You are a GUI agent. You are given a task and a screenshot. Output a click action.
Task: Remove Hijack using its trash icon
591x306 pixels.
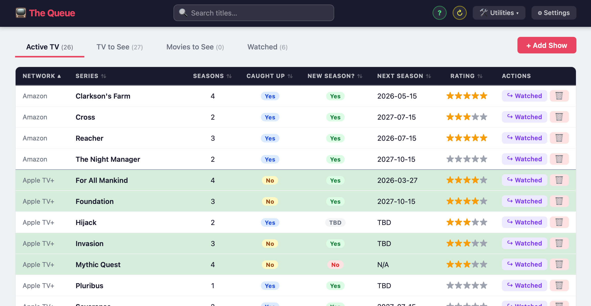(x=559, y=222)
